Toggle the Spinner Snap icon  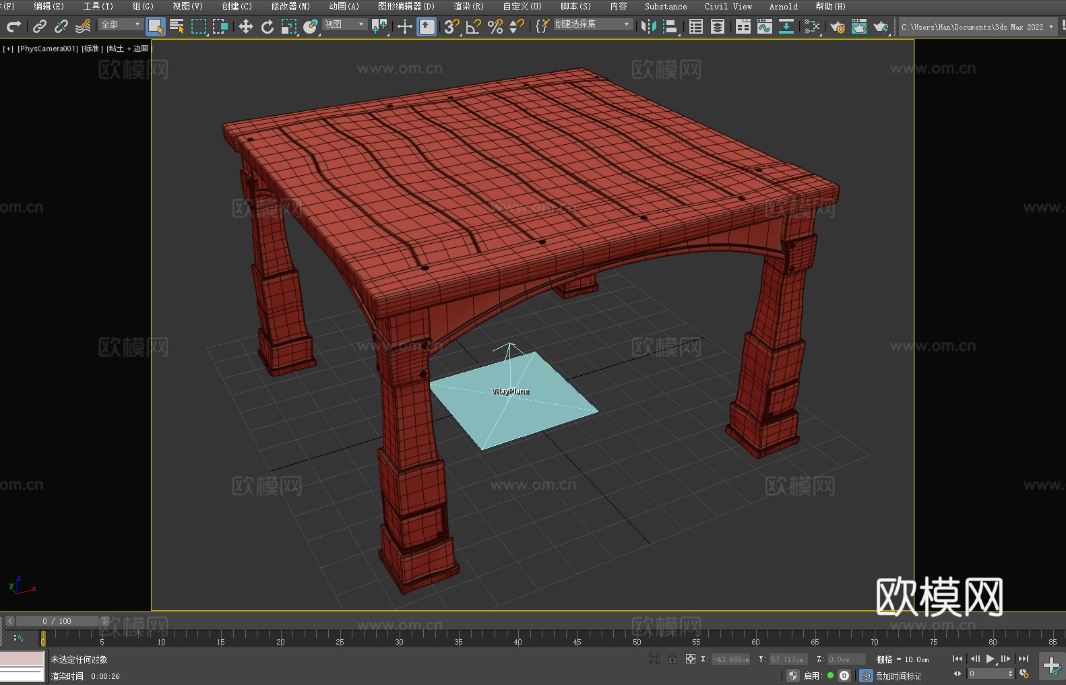[517, 26]
